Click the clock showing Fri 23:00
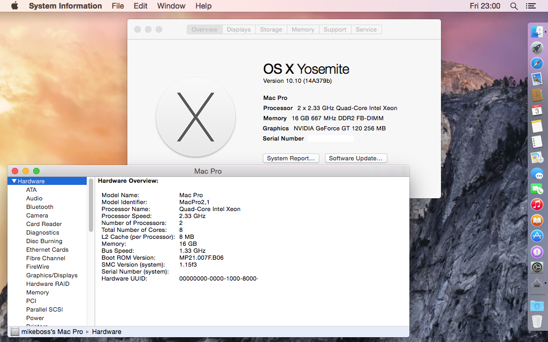The width and height of the screenshot is (548, 342). [485, 6]
